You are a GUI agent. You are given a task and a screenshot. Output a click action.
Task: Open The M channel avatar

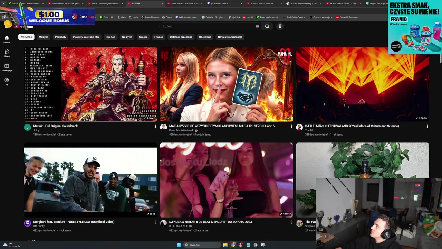tap(299, 127)
